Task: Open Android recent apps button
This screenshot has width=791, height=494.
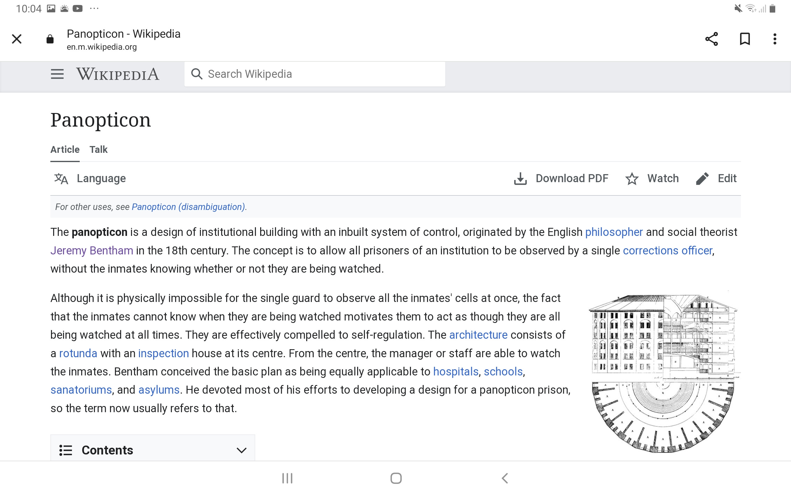Action: [287, 478]
